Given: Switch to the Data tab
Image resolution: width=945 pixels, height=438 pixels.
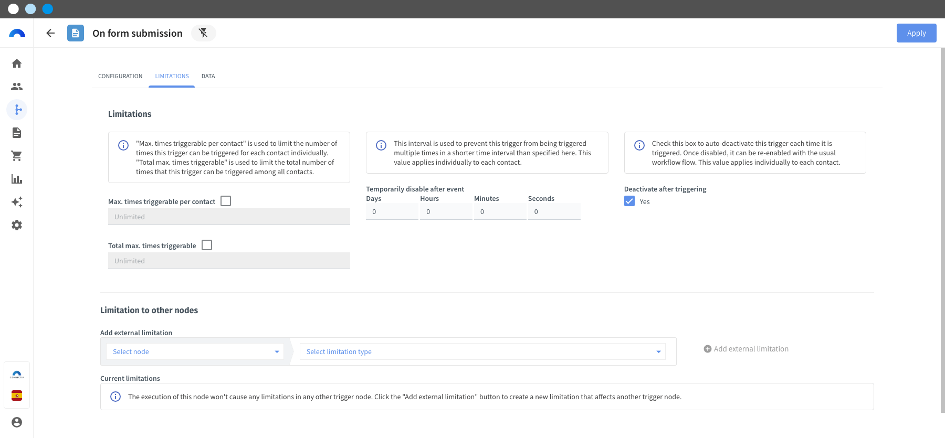Looking at the screenshot, I should tap(208, 76).
